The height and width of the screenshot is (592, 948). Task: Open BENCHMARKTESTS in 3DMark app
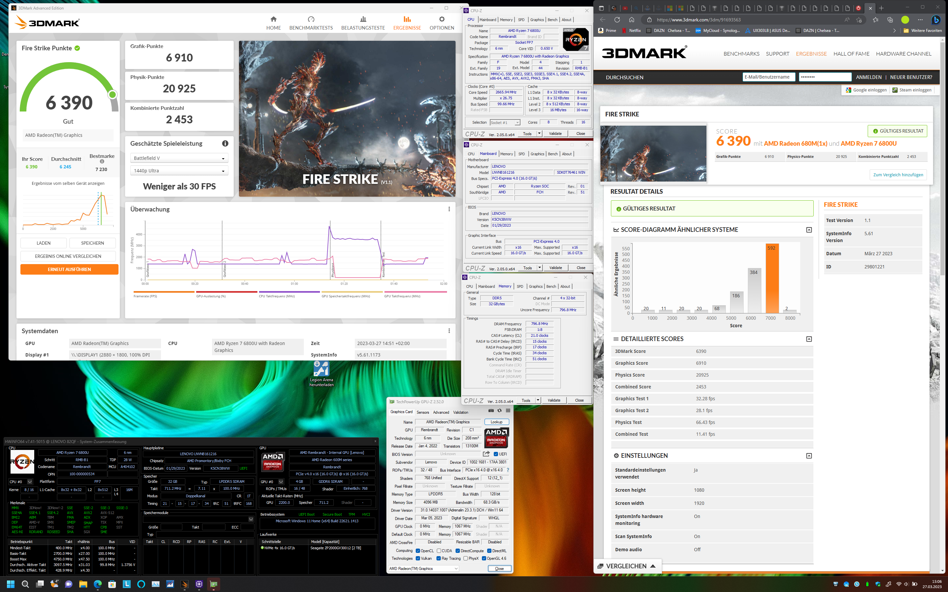(x=311, y=23)
